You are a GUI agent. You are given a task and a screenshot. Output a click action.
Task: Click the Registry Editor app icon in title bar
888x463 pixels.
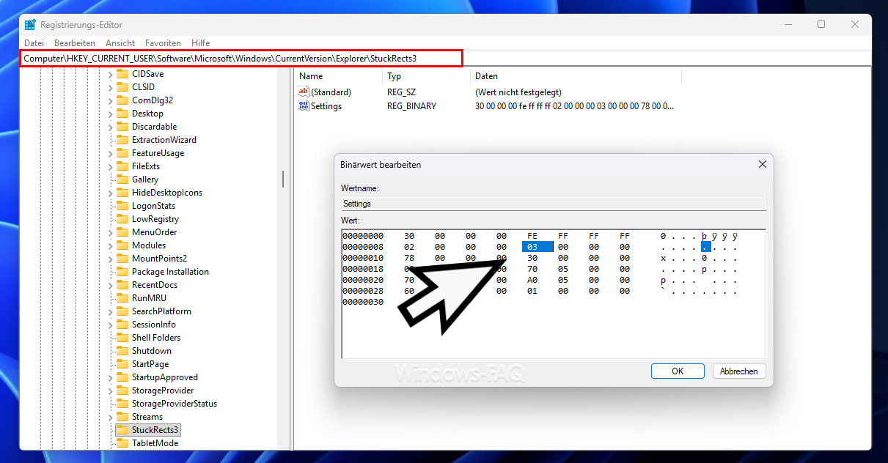pyautogui.click(x=30, y=25)
